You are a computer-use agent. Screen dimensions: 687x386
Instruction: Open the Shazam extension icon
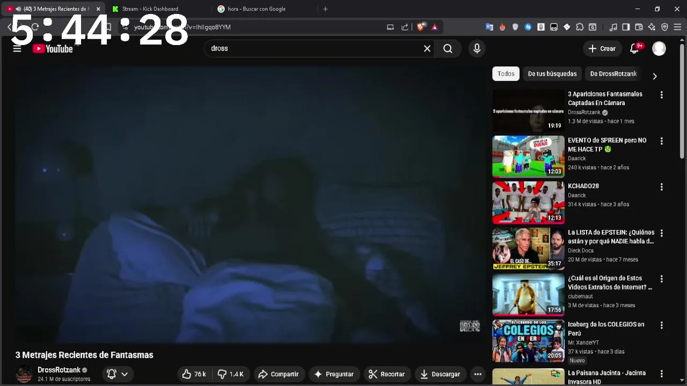(528, 27)
